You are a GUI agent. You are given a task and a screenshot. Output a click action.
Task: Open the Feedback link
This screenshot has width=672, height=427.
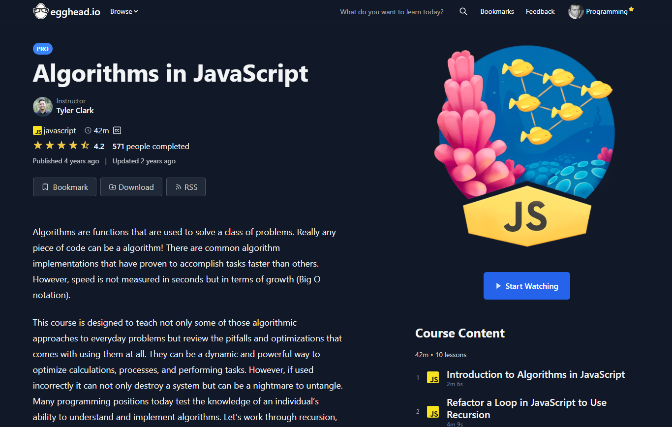point(540,11)
